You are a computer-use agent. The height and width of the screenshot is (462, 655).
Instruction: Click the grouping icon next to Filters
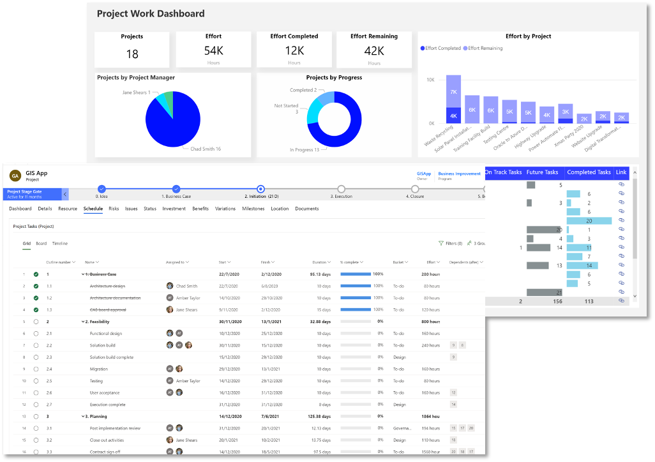pyautogui.click(x=470, y=242)
